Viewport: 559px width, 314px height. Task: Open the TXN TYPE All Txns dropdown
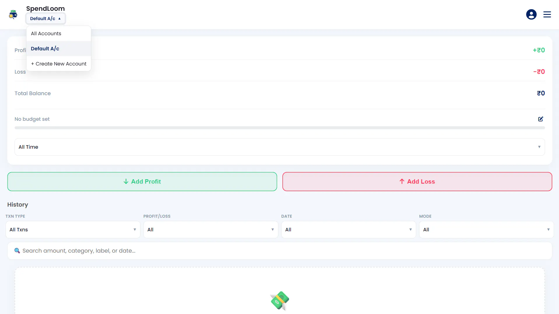tap(73, 230)
